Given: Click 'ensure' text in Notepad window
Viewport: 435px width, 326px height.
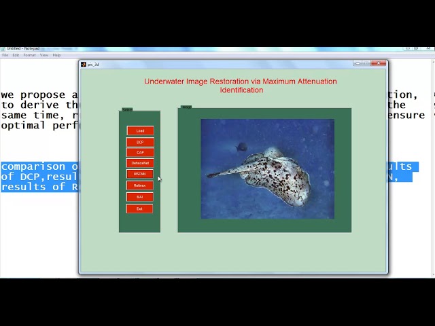Looking at the screenshot, I should (406, 115).
